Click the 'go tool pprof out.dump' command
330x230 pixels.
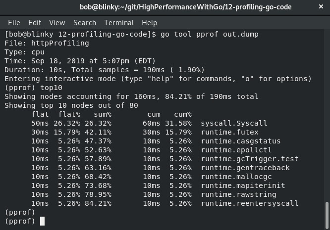pyautogui.click(x=210, y=34)
